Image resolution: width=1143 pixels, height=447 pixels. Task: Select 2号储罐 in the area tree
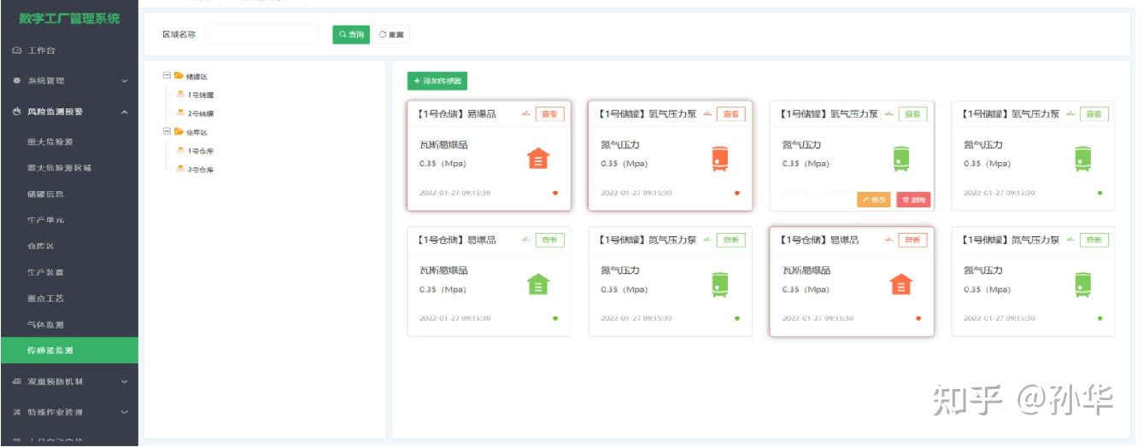point(201,113)
